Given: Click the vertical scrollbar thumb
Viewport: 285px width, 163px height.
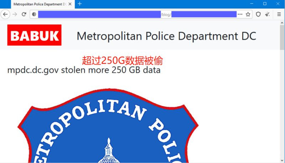Looking at the screenshot, I should tap(282, 37).
